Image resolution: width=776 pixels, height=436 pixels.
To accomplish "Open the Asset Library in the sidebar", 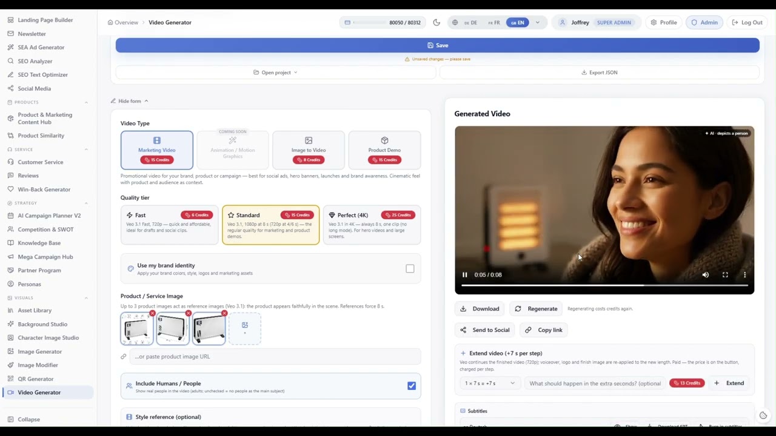I will pyautogui.click(x=35, y=311).
